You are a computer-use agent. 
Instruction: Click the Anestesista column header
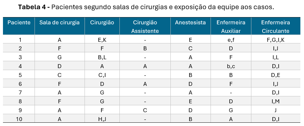190,26
